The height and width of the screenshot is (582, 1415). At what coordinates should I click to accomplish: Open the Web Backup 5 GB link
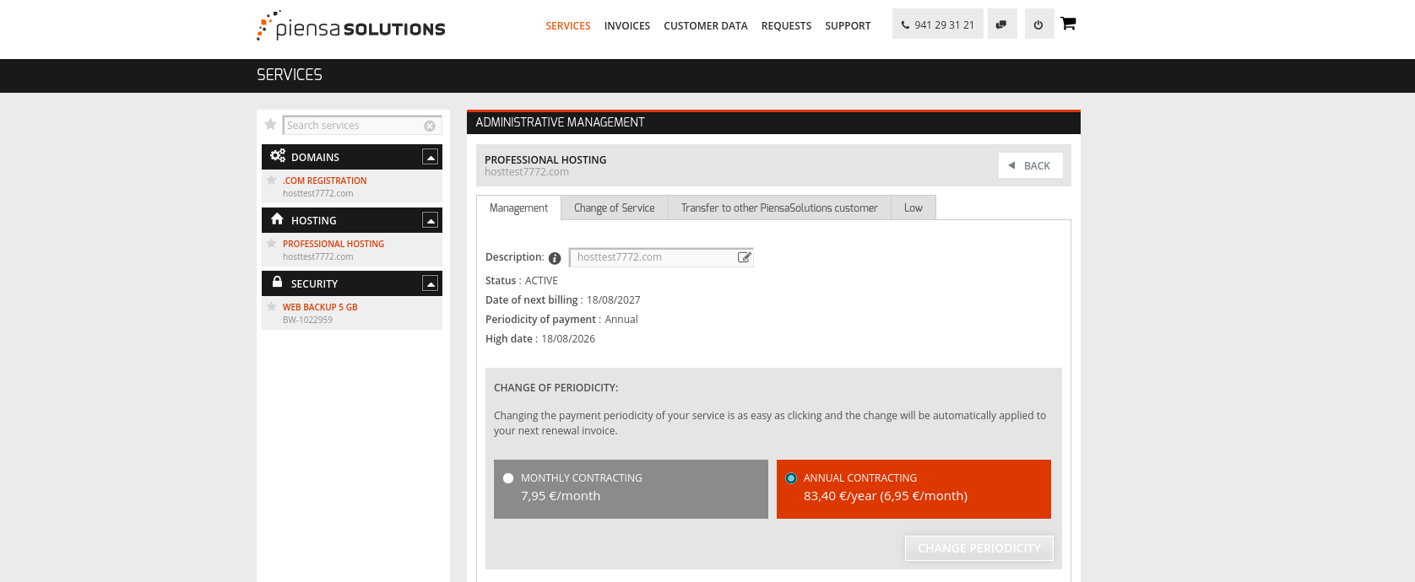(320, 307)
